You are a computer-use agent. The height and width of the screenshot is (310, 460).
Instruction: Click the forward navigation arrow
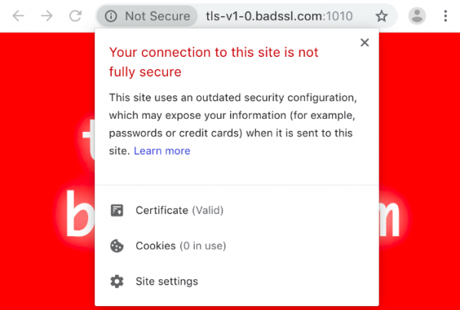pos(47,16)
